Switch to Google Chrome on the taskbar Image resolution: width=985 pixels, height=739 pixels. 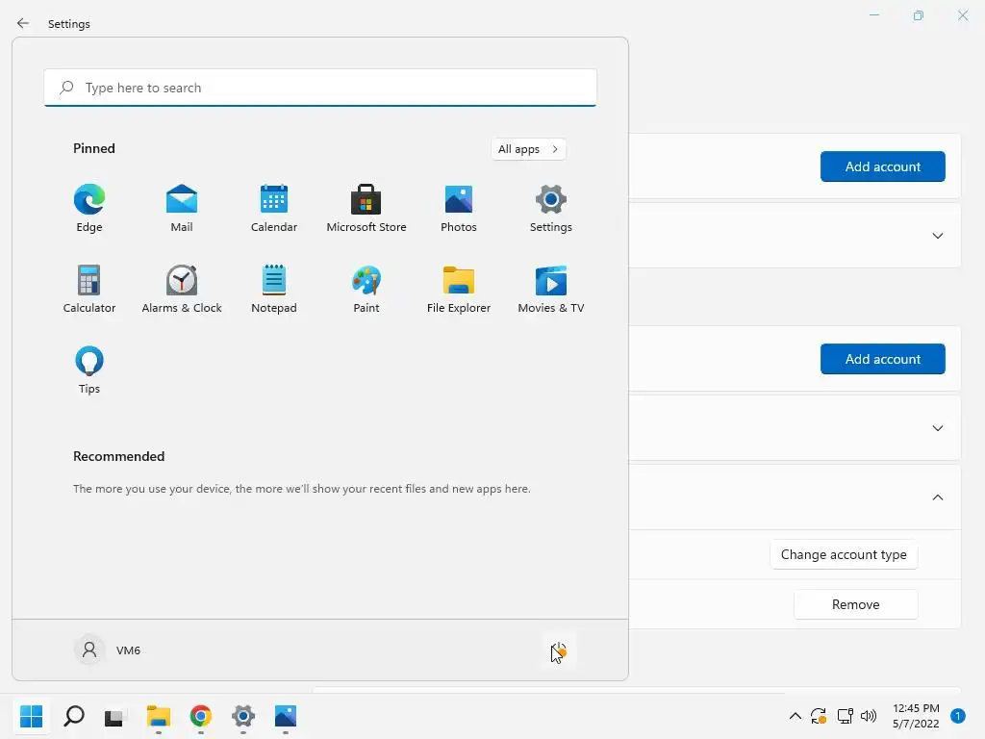coord(200,716)
